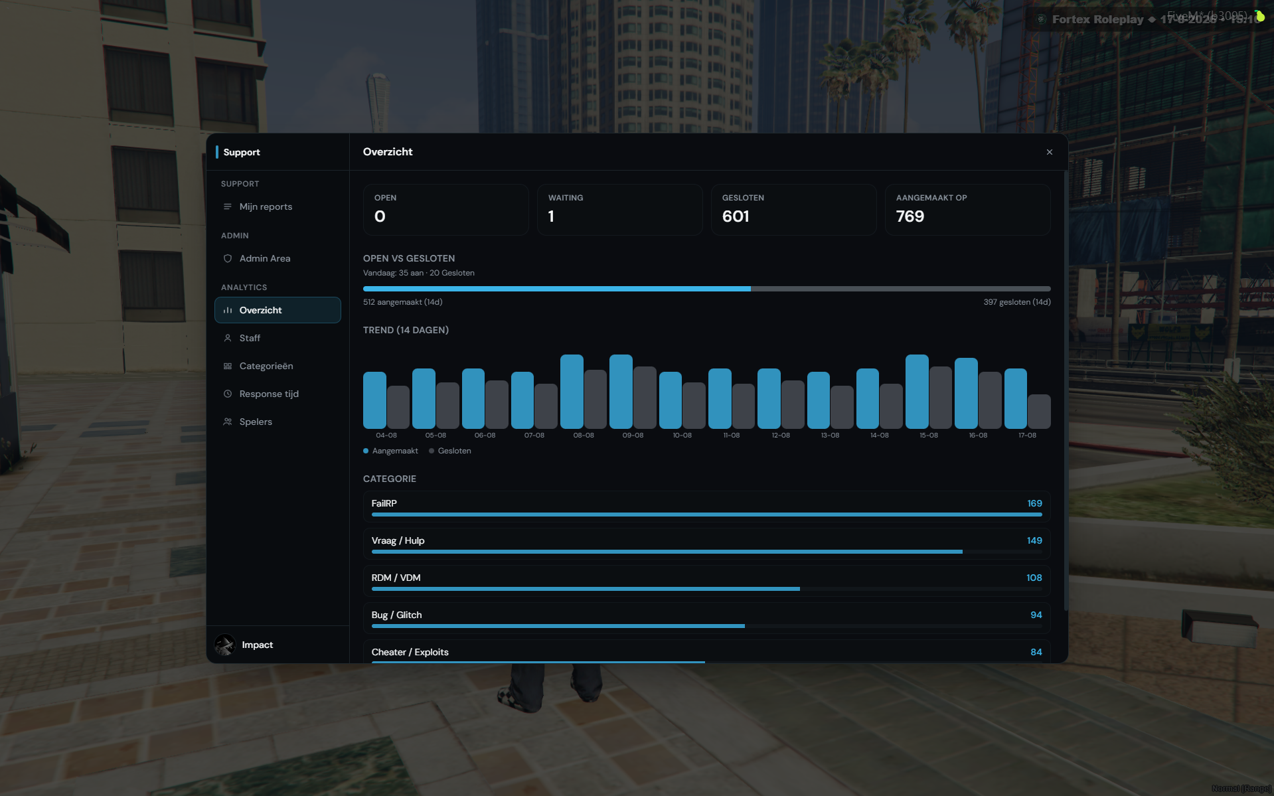Click the Impact username label
The image size is (1274, 796).
(x=258, y=645)
